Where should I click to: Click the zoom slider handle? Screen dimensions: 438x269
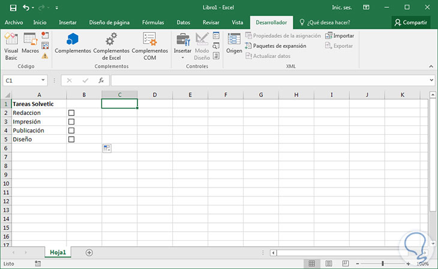tap(383, 264)
